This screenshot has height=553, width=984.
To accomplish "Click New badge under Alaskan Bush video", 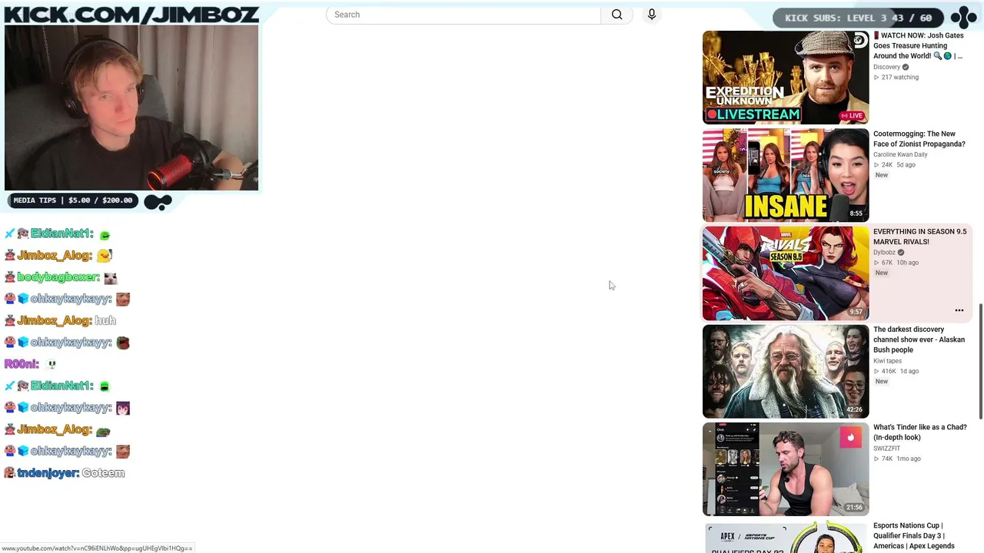I will coord(882,382).
